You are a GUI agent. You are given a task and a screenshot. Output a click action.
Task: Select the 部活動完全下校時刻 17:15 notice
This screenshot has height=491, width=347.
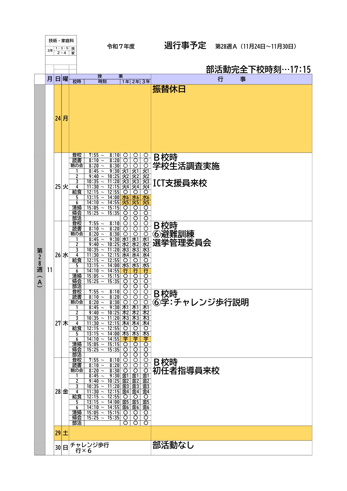coord(258,69)
